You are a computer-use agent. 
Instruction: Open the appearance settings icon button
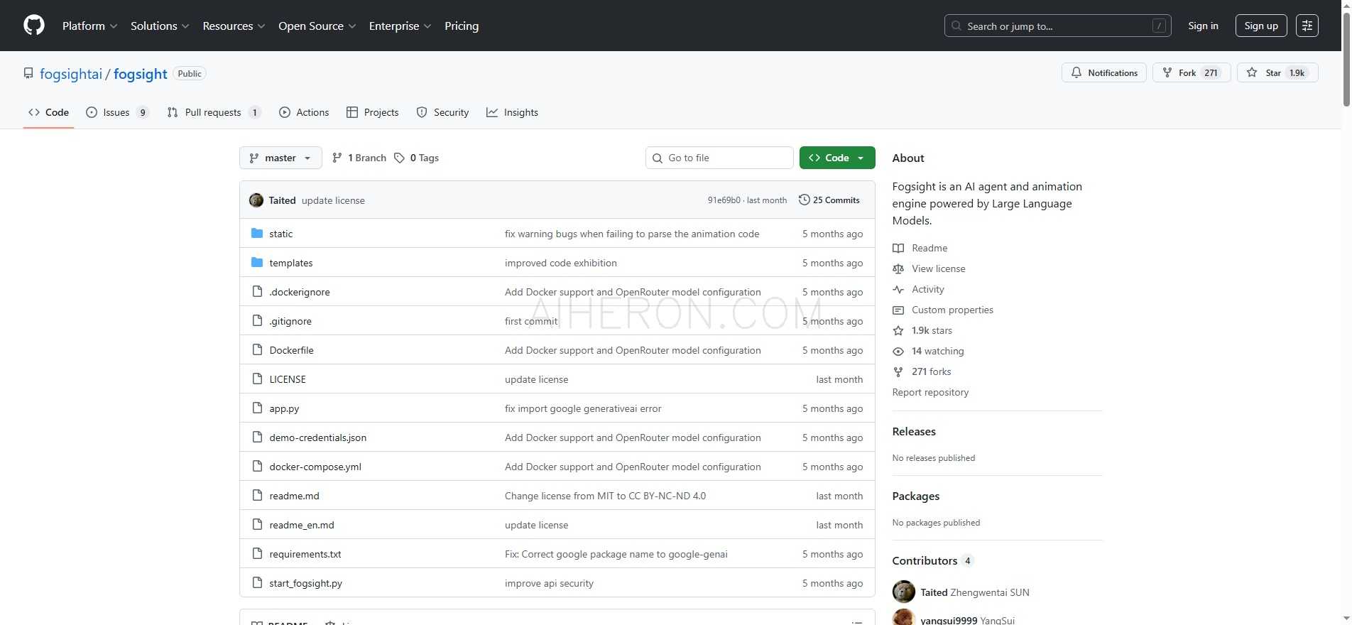coord(1307,26)
